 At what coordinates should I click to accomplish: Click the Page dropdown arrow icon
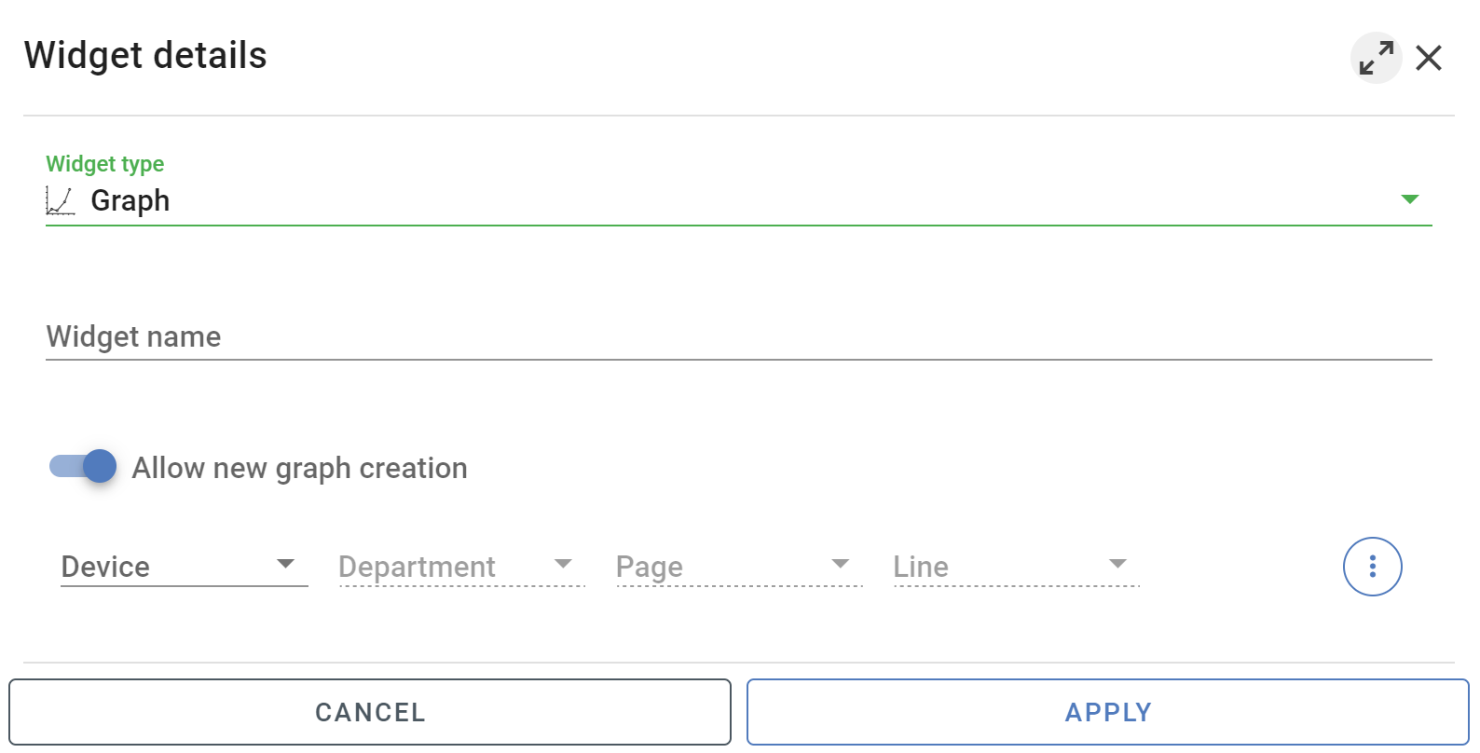click(x=840, y=564)
